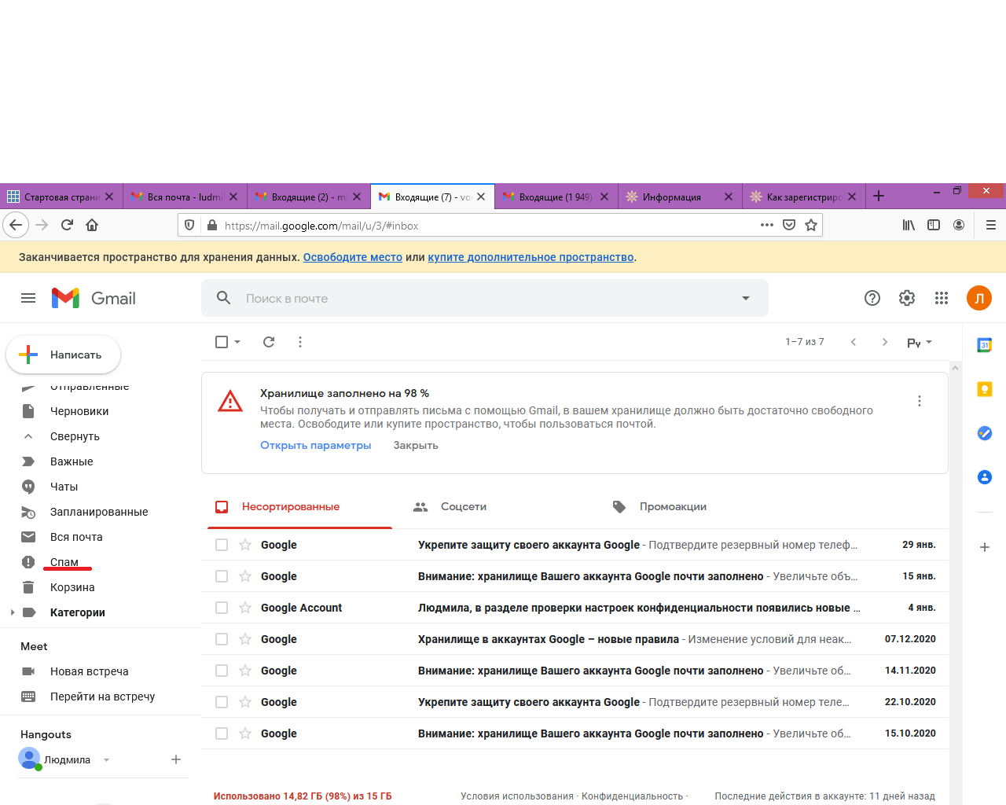Open Google Calendar side panel icon

coord(985,345)
